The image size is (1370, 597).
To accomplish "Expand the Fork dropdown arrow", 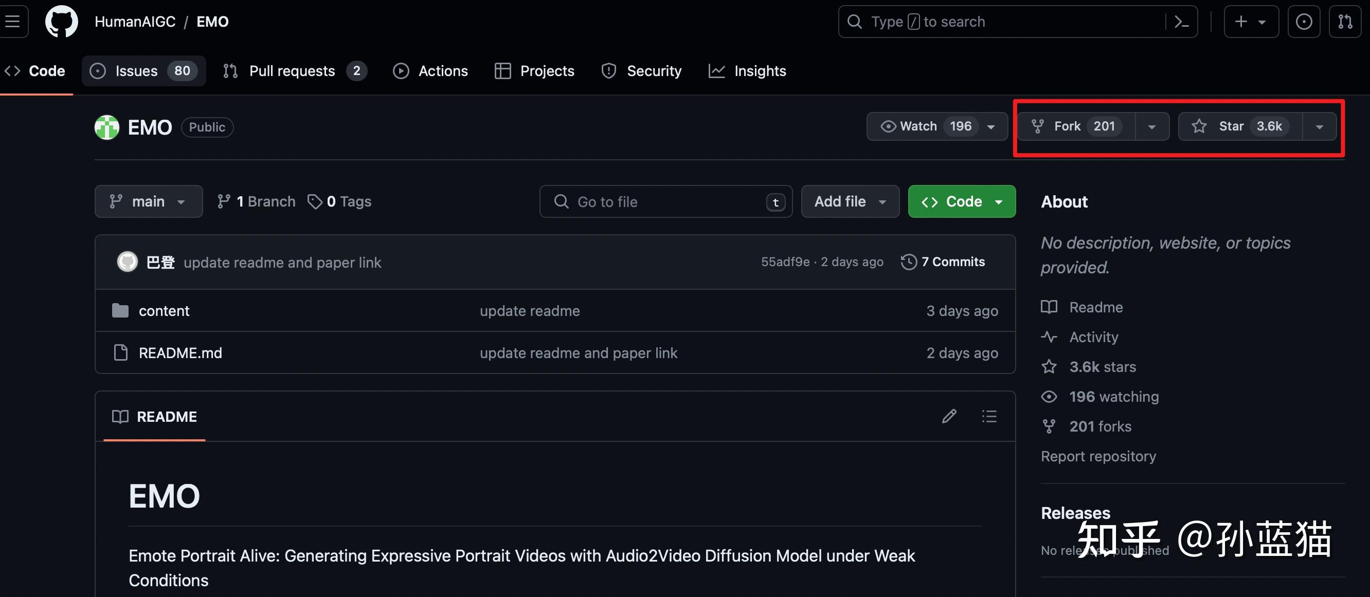I will [x=1152, y=126].
